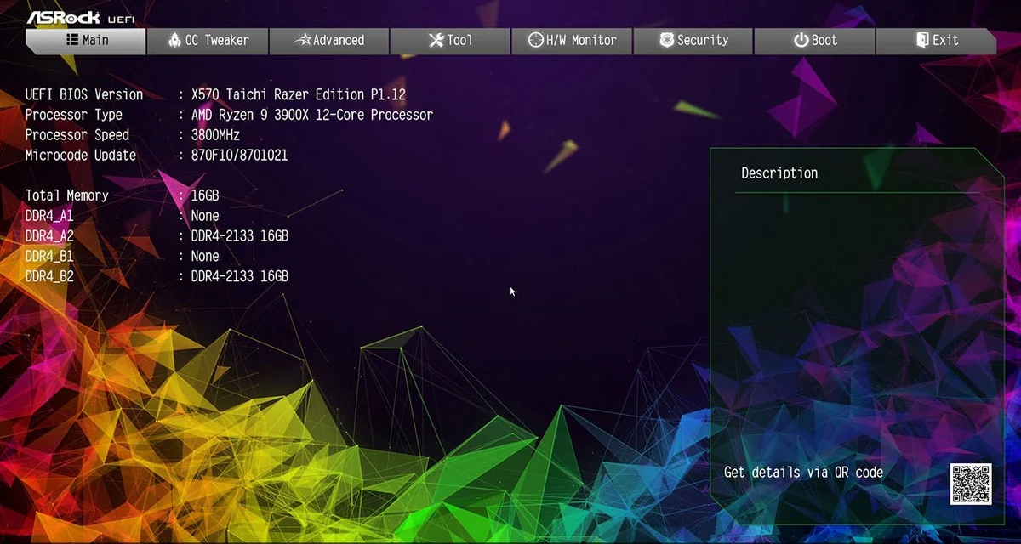Open the Main tab
Image resolution: width=1021 pixels, height=544 pixels.
coord(85,41)
